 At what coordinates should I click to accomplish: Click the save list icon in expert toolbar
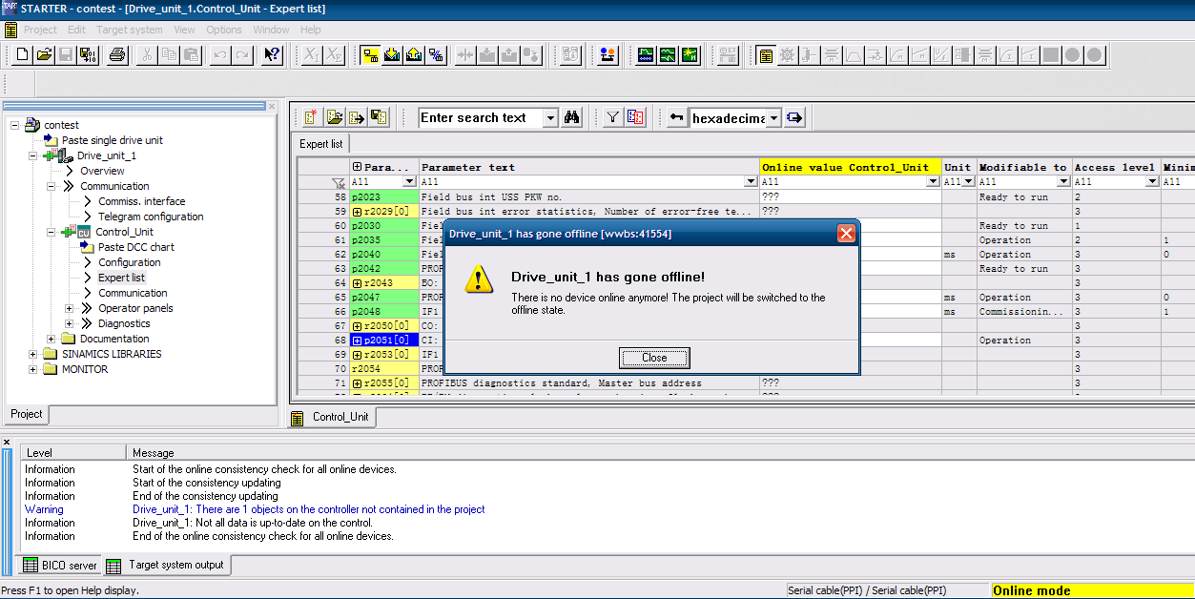point(380,117)
